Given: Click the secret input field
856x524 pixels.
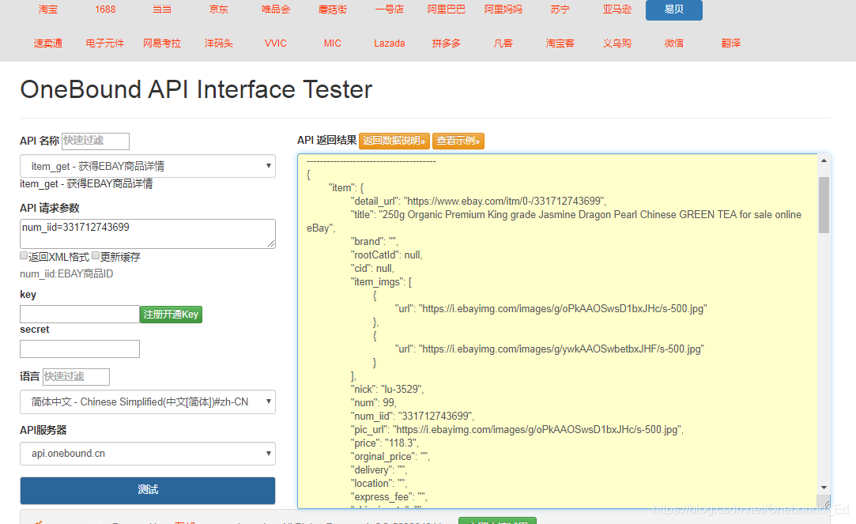Looking at the screenshot, I should (80, 349).
